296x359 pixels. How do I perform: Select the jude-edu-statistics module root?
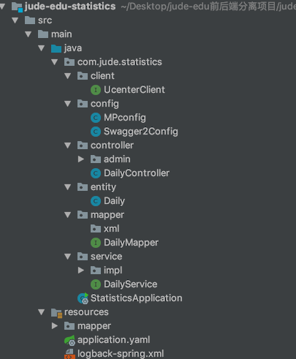[70, 7]
